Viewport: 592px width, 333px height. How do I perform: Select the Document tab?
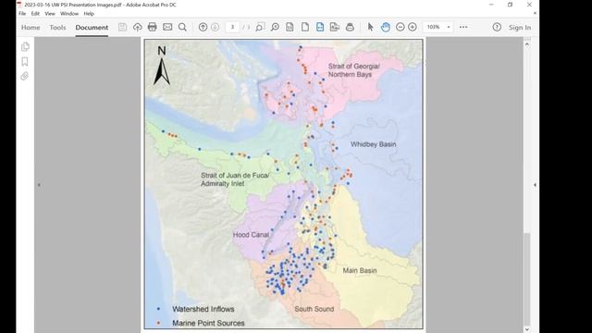point(92,27)
